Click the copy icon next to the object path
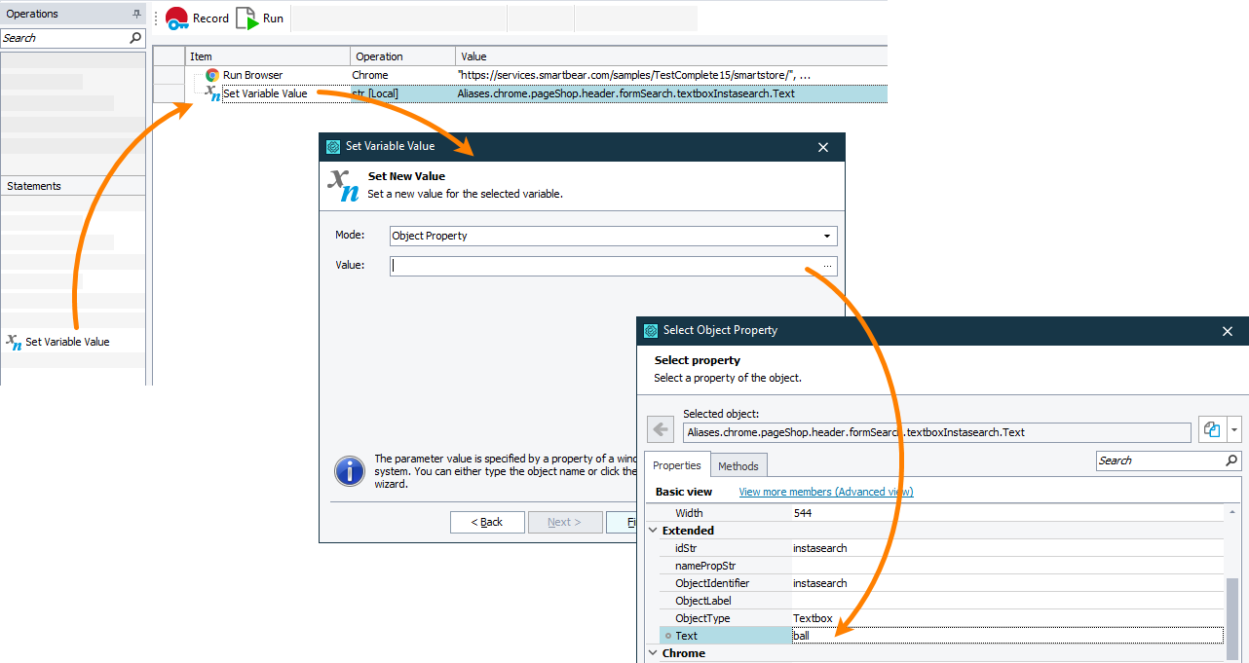 (x=1212, y=430)
